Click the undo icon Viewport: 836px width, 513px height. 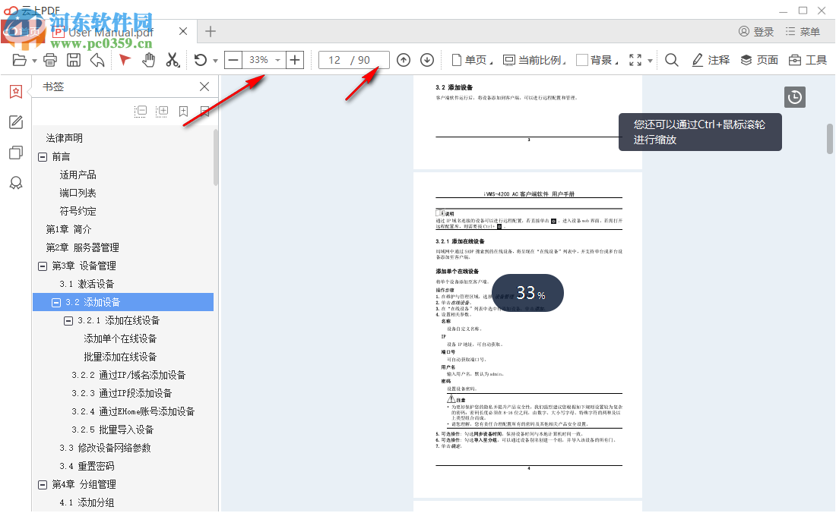[97, 59]
